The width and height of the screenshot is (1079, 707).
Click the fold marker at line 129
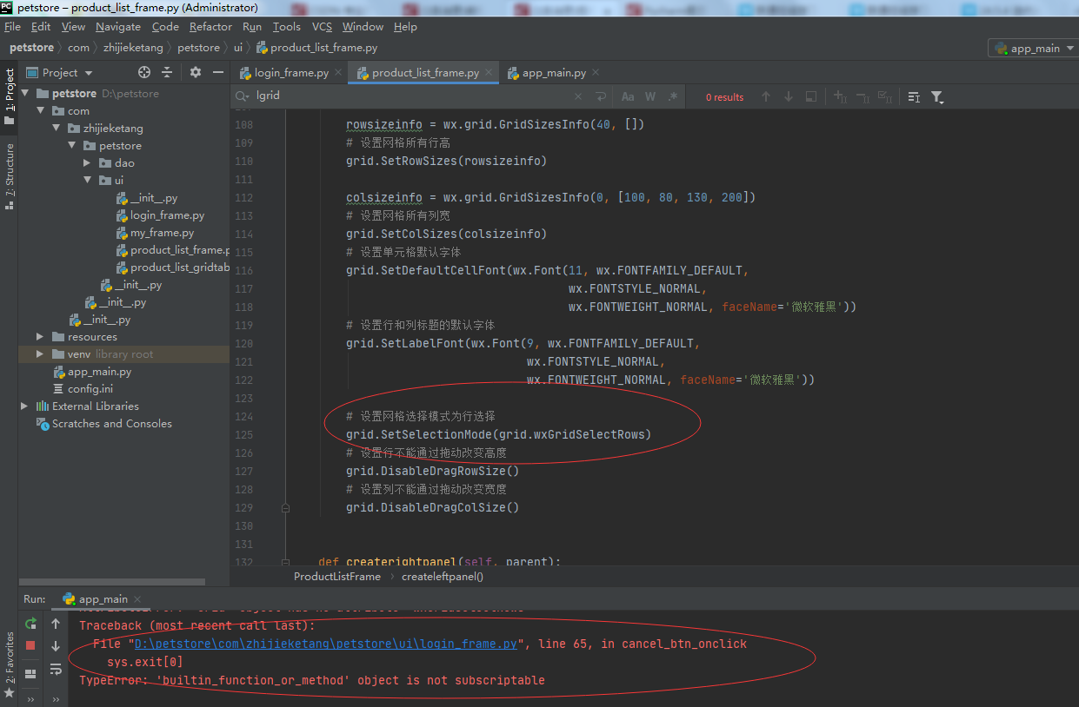[x=285, y=507]
